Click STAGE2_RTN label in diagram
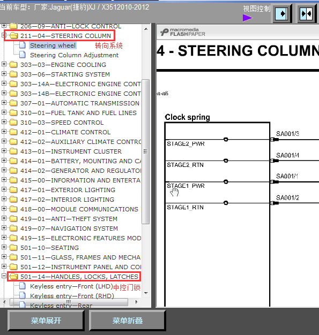Screen dimensions: 319x335 185,165
